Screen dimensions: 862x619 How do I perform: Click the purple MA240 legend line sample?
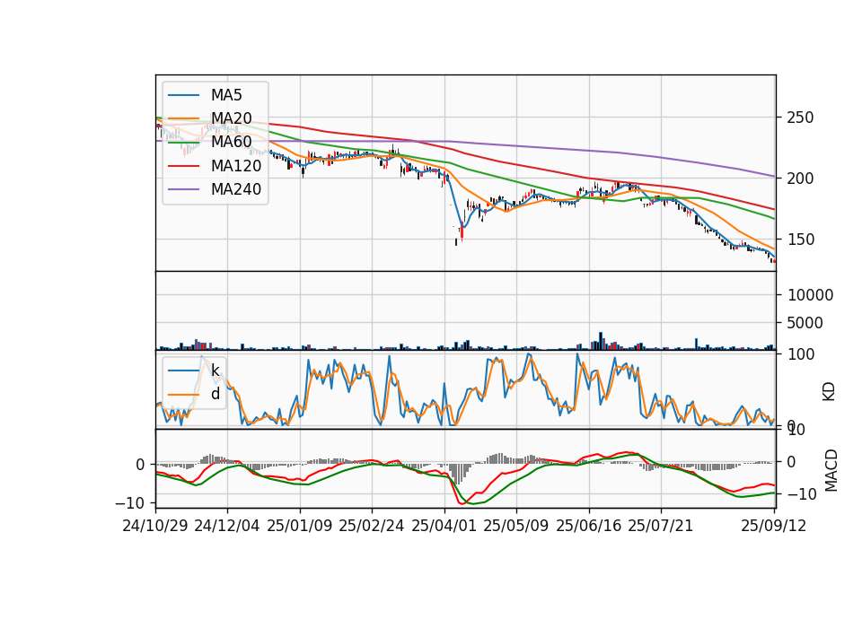183,189
